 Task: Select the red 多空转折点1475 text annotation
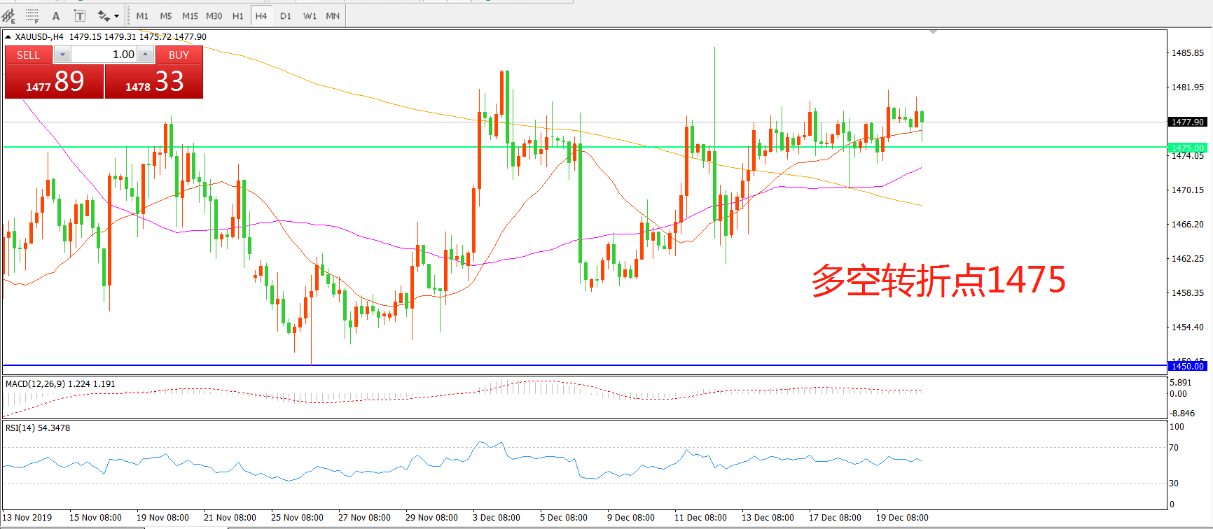(938, 280)
